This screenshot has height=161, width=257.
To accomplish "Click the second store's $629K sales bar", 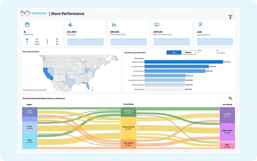I will point(176,67).
